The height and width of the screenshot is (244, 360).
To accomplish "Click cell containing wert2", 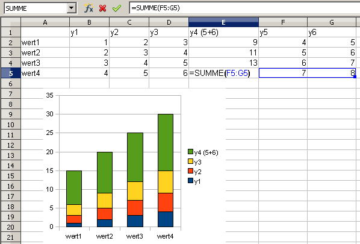I will coord(45,53).
